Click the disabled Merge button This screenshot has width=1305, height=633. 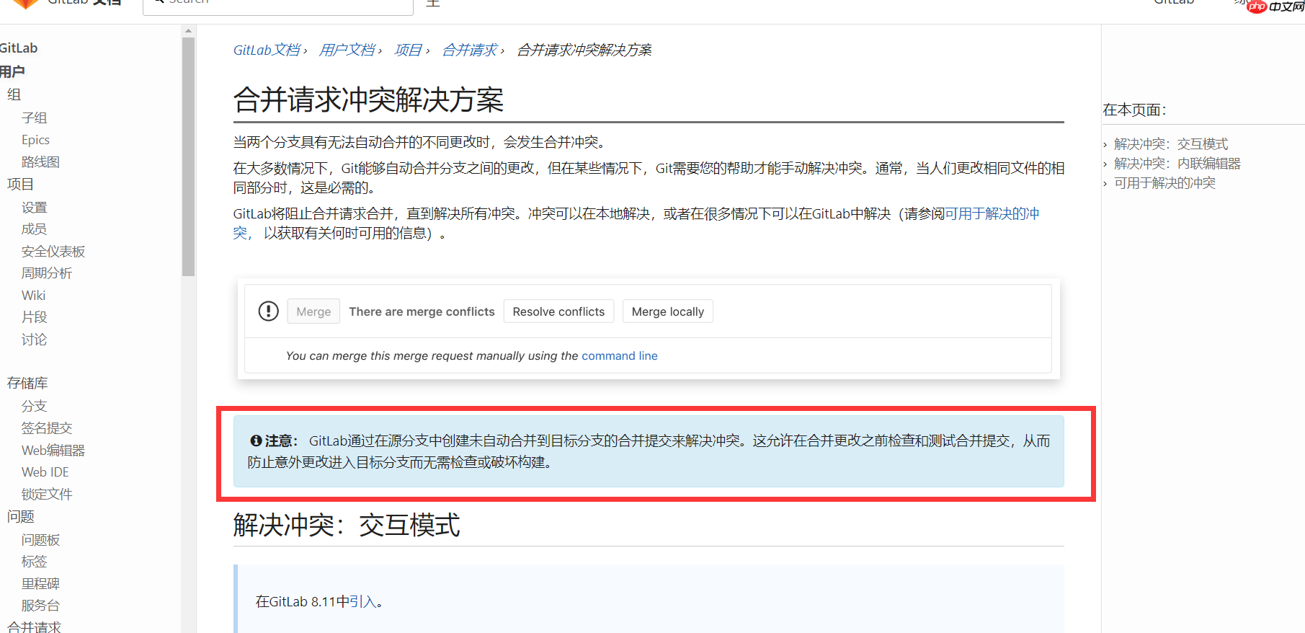point(313,311)
